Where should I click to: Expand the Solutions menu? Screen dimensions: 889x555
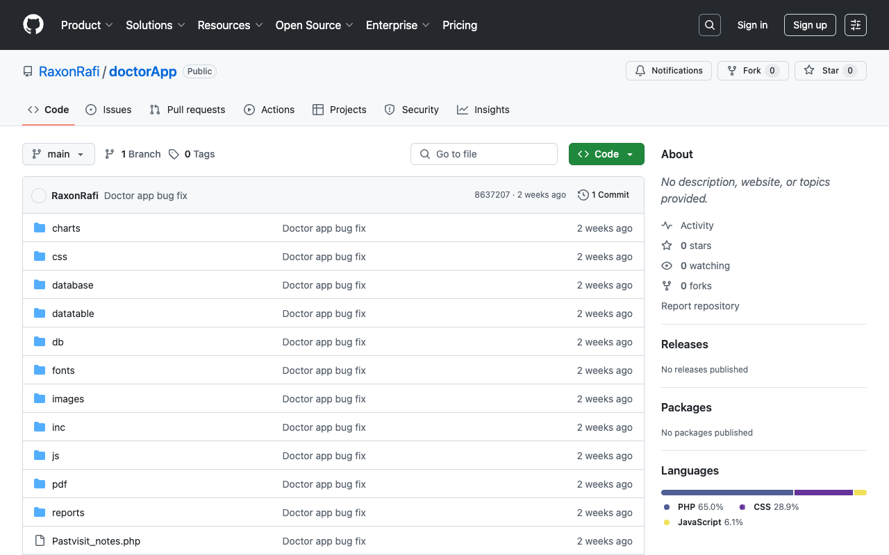tap(156, 25)
